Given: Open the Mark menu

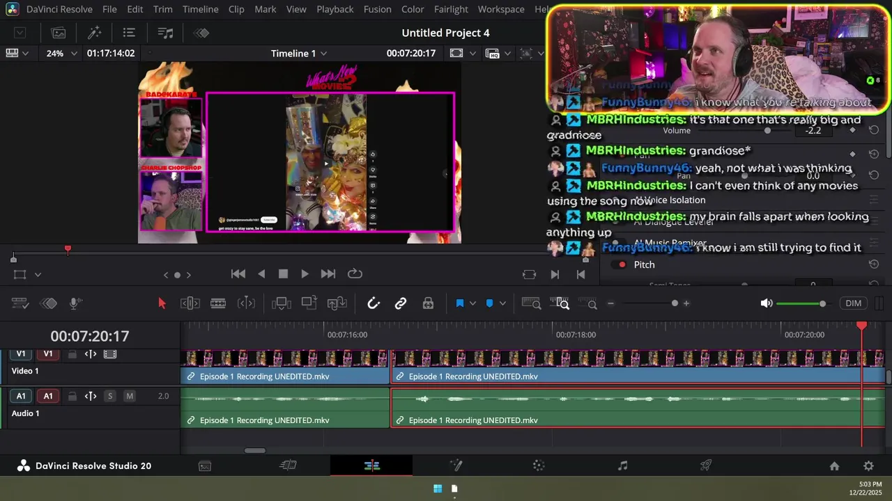Looking at the screenshot, I should (265, 9).
